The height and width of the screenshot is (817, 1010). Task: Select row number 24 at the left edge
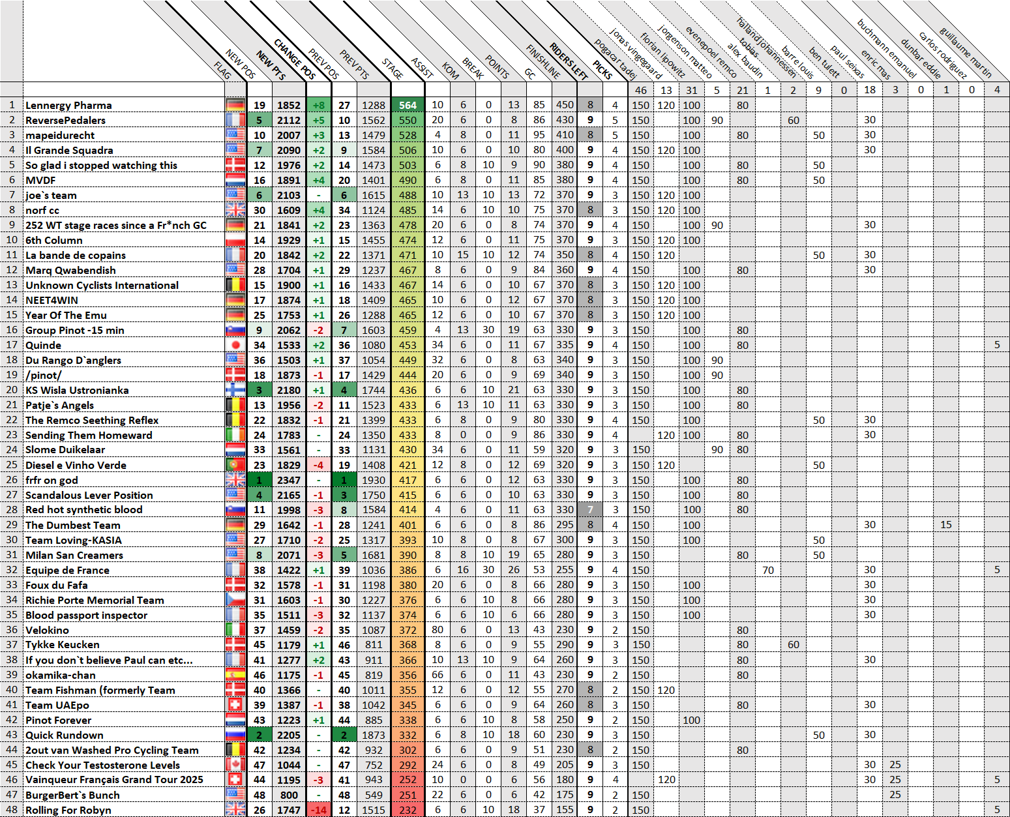12,450
